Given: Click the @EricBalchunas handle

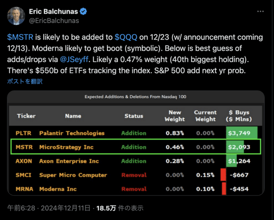Looking at the screenshot, I should tap(54, 20).
